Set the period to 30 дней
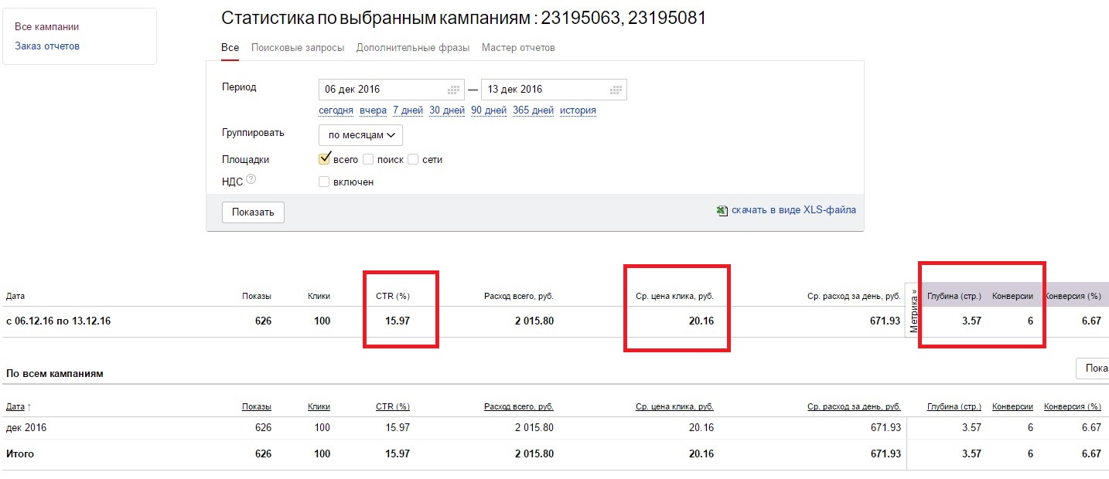This screenshot has width=1109, height=479. coord(447,110)
